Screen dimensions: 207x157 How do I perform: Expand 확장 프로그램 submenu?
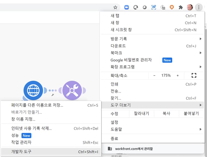[x=153, y=67]
